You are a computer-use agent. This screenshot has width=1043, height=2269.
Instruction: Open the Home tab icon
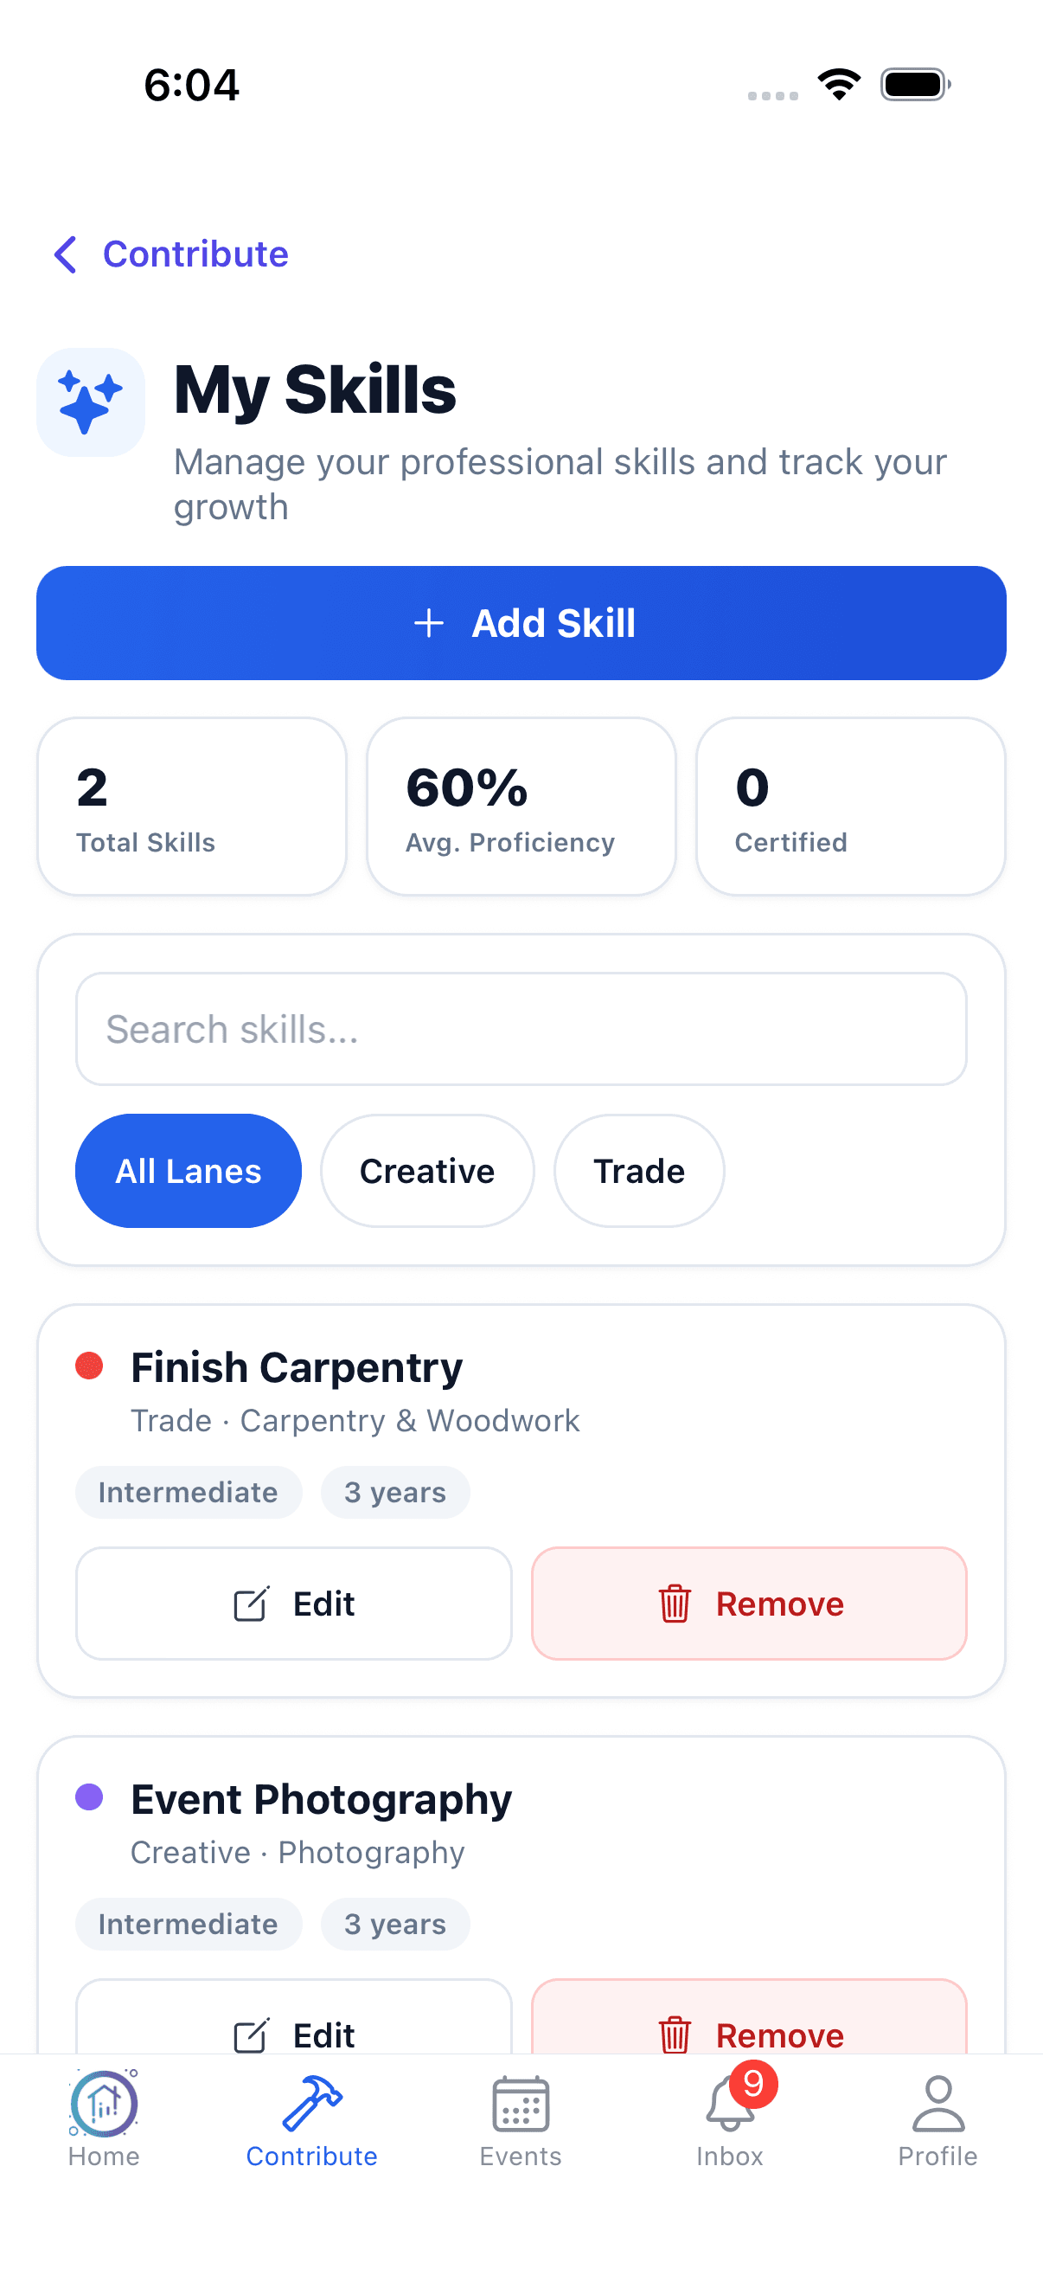104,2103
